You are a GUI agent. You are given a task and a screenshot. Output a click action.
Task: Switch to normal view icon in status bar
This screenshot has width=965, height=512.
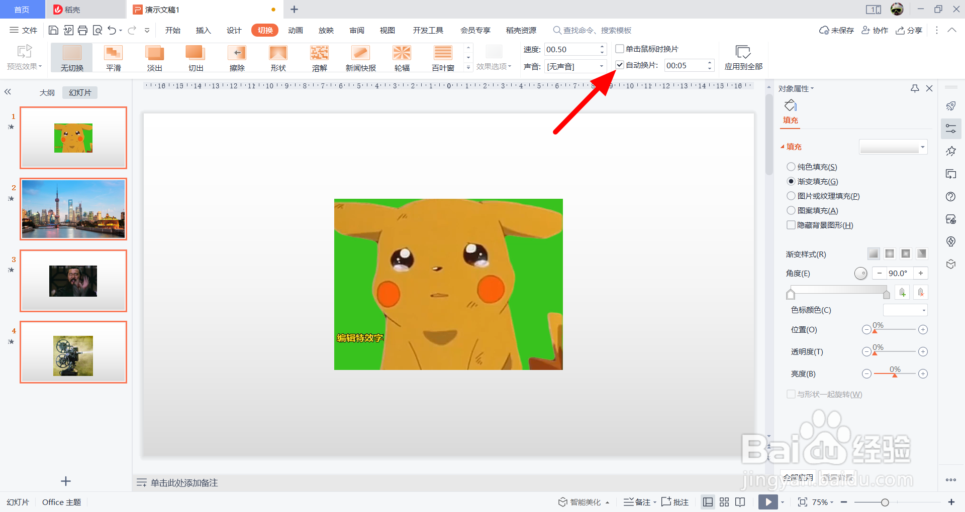tap(708, 502)
